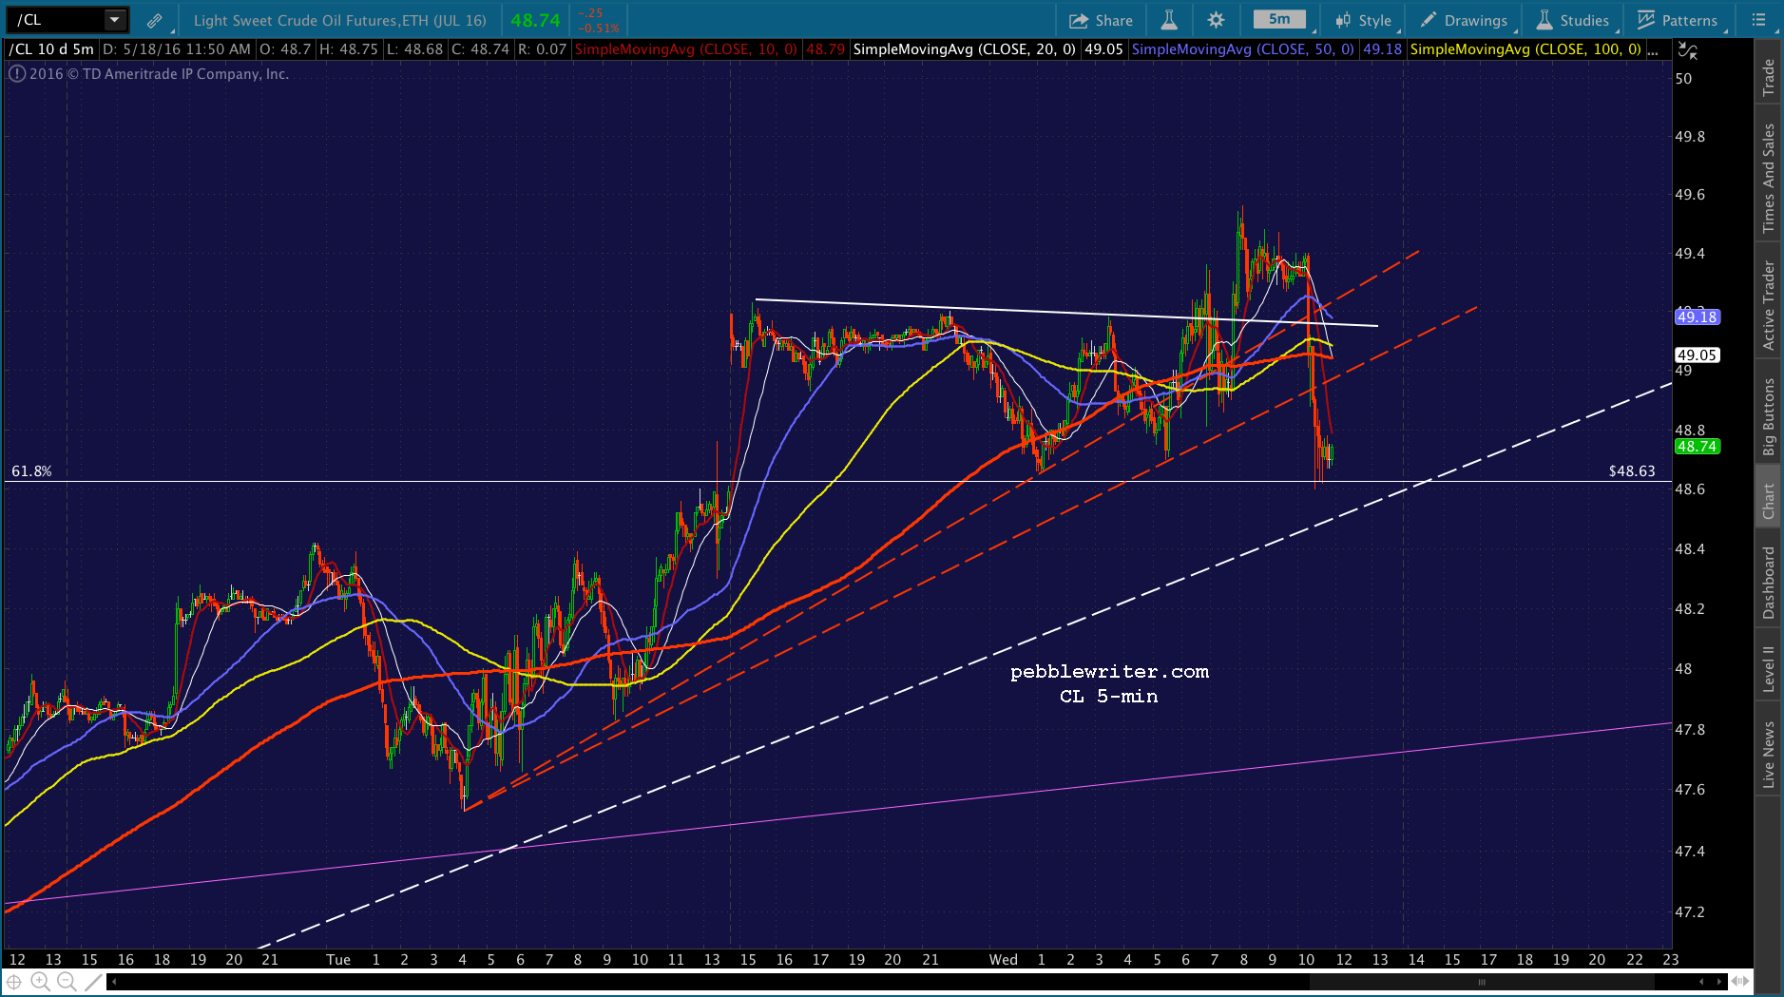Click the crosshair pan tool icon

click(x=14, y=982)
